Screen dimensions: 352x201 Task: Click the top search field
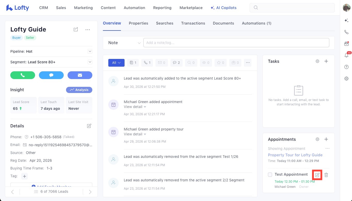click(x=292, y=8)
